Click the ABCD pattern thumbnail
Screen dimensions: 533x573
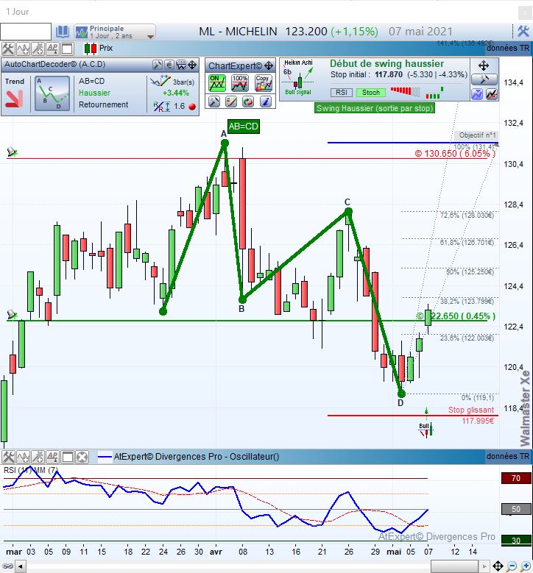pos(52,93)
